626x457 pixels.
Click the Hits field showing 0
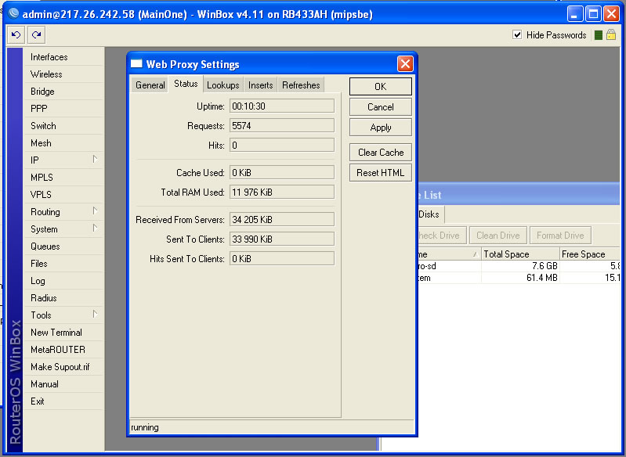click(282, 145)
